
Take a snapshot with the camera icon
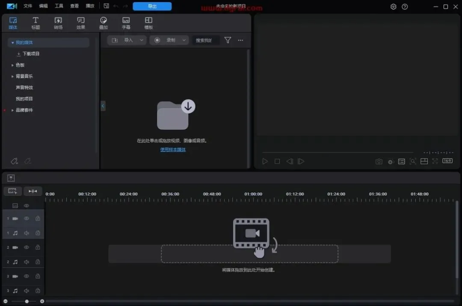[379, 161]
